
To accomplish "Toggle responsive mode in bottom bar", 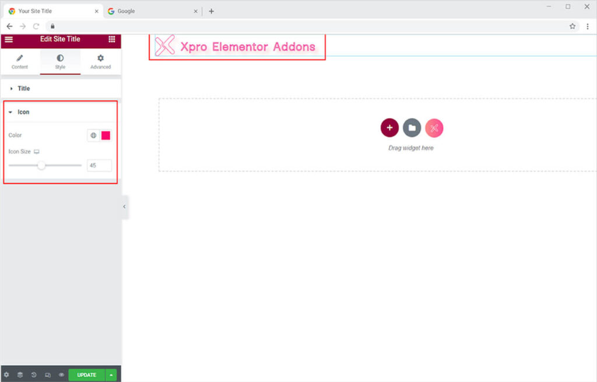I will click(48, 374).
